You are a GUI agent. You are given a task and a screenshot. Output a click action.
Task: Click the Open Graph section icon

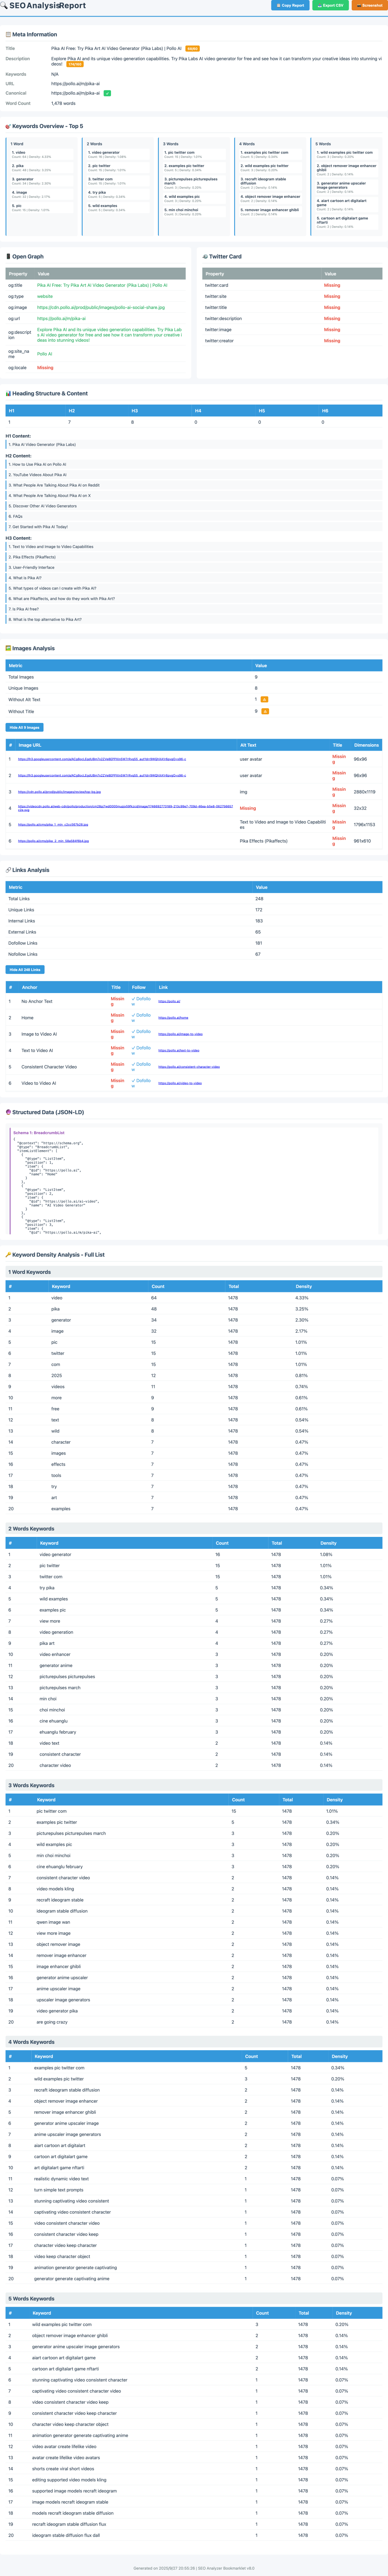coord(8,256)
